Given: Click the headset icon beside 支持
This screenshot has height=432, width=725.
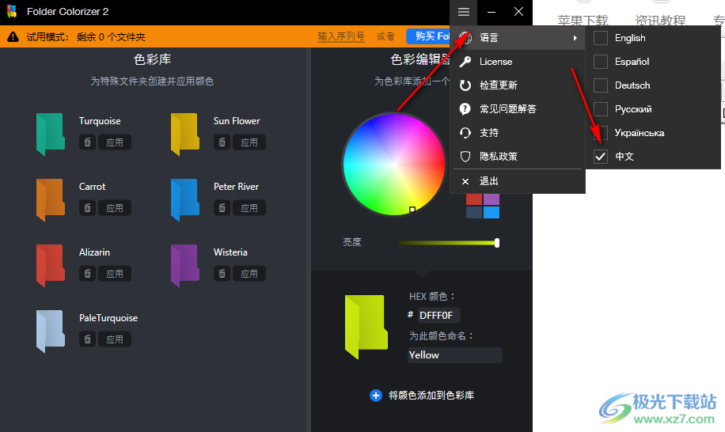Looking at the screenshot, I should click(x=465, y=133).
